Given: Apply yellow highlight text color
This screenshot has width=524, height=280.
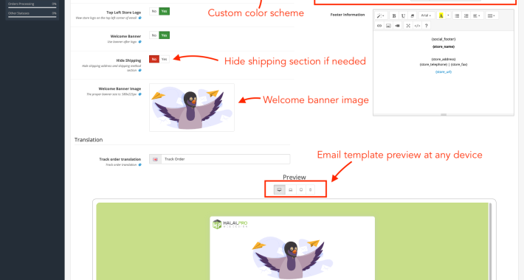Looking at the screenshot, I should click(441, 15).
